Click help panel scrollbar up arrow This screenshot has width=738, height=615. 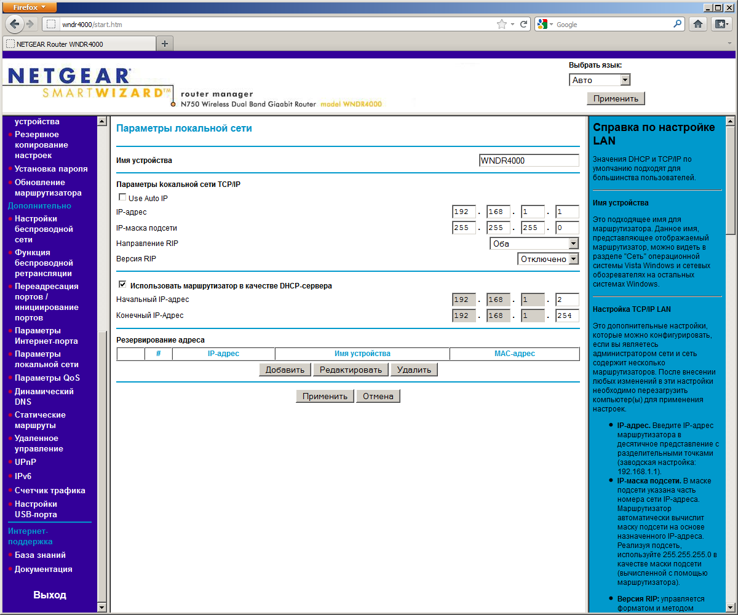tap(730, 121)
